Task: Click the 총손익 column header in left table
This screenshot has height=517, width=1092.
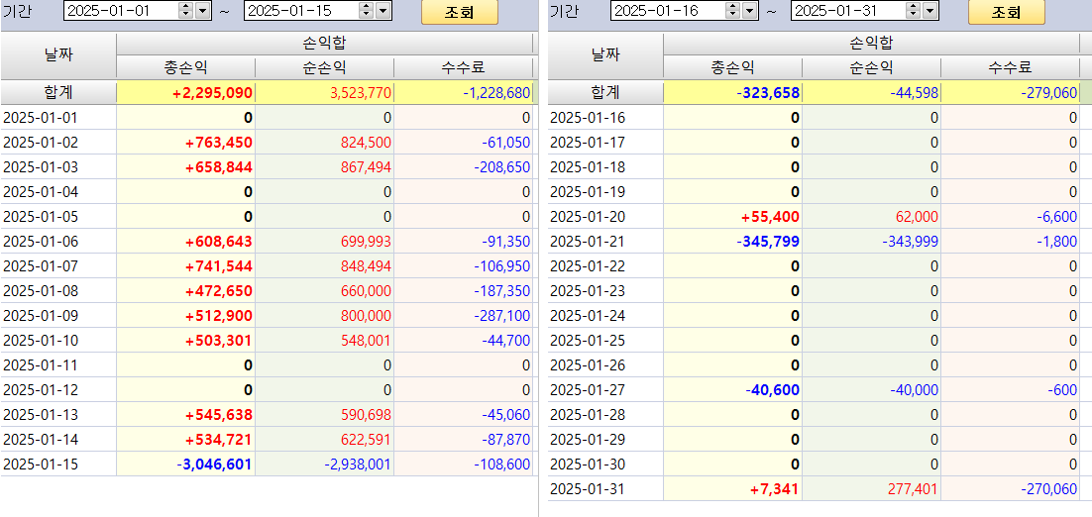Action: 185,67
